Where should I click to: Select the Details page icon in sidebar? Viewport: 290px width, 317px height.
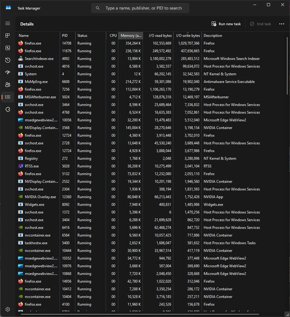[x=8, y=97]
